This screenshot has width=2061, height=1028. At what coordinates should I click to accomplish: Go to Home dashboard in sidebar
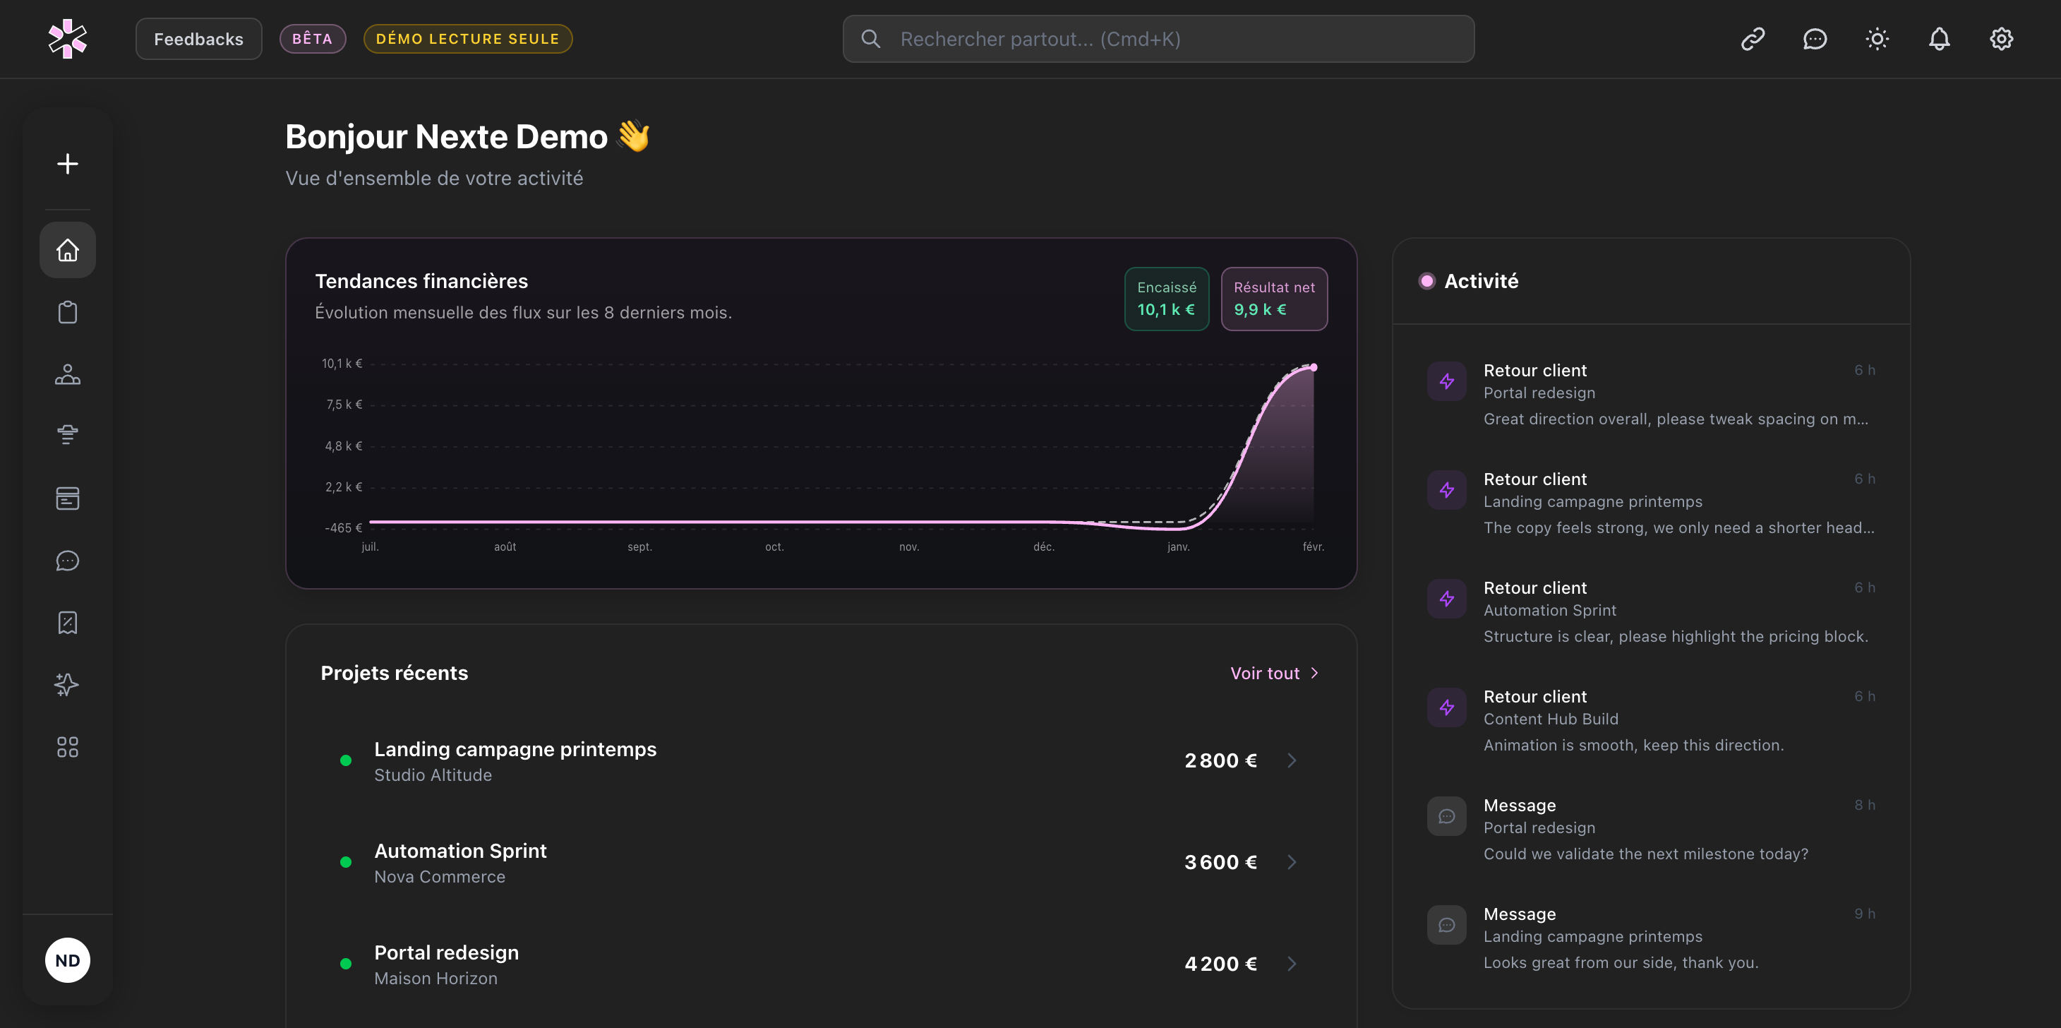(x=67, y=250)
